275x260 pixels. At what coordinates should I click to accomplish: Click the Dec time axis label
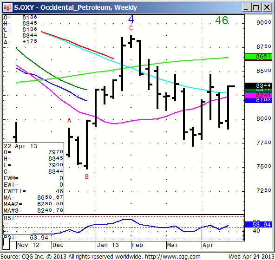coord(58,245)
